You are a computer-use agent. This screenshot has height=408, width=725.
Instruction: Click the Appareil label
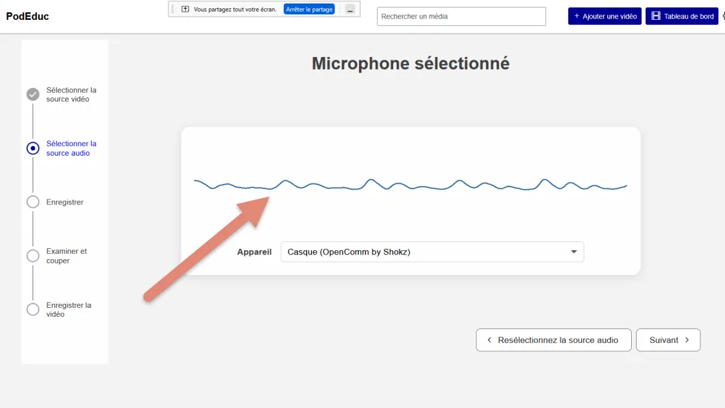click(x=254, y=252)
